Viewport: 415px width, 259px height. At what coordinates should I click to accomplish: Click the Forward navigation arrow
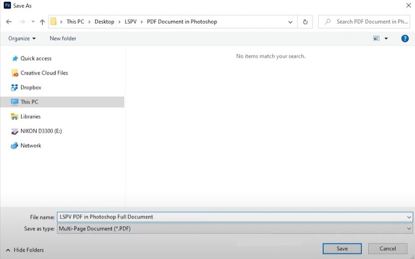22,22
